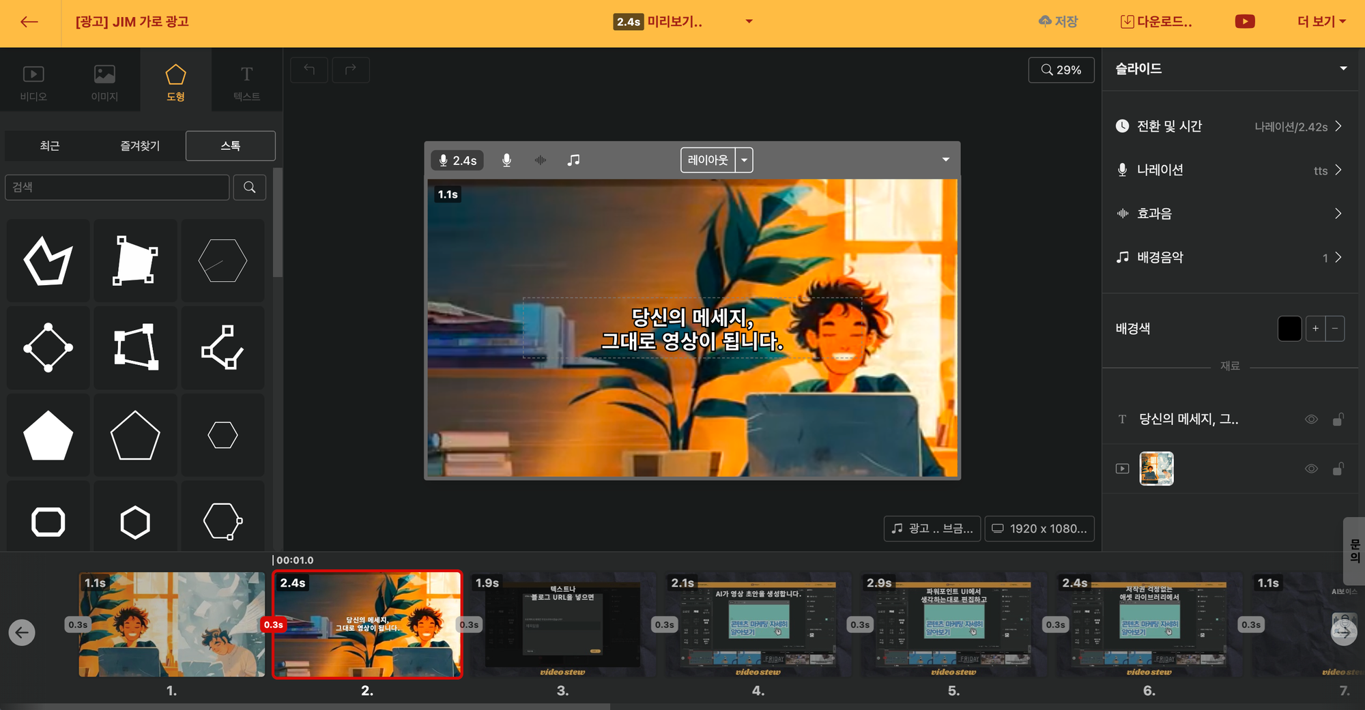Click the 저장 save button
This screenshot has width=1365, height=710.
(x=1058, y=22)
